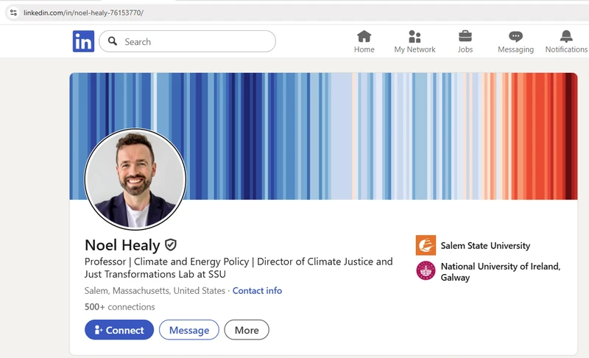Open the Jobs page
Image resolution: width=589 pixels, height=358 pixels.
coord(465,41)
